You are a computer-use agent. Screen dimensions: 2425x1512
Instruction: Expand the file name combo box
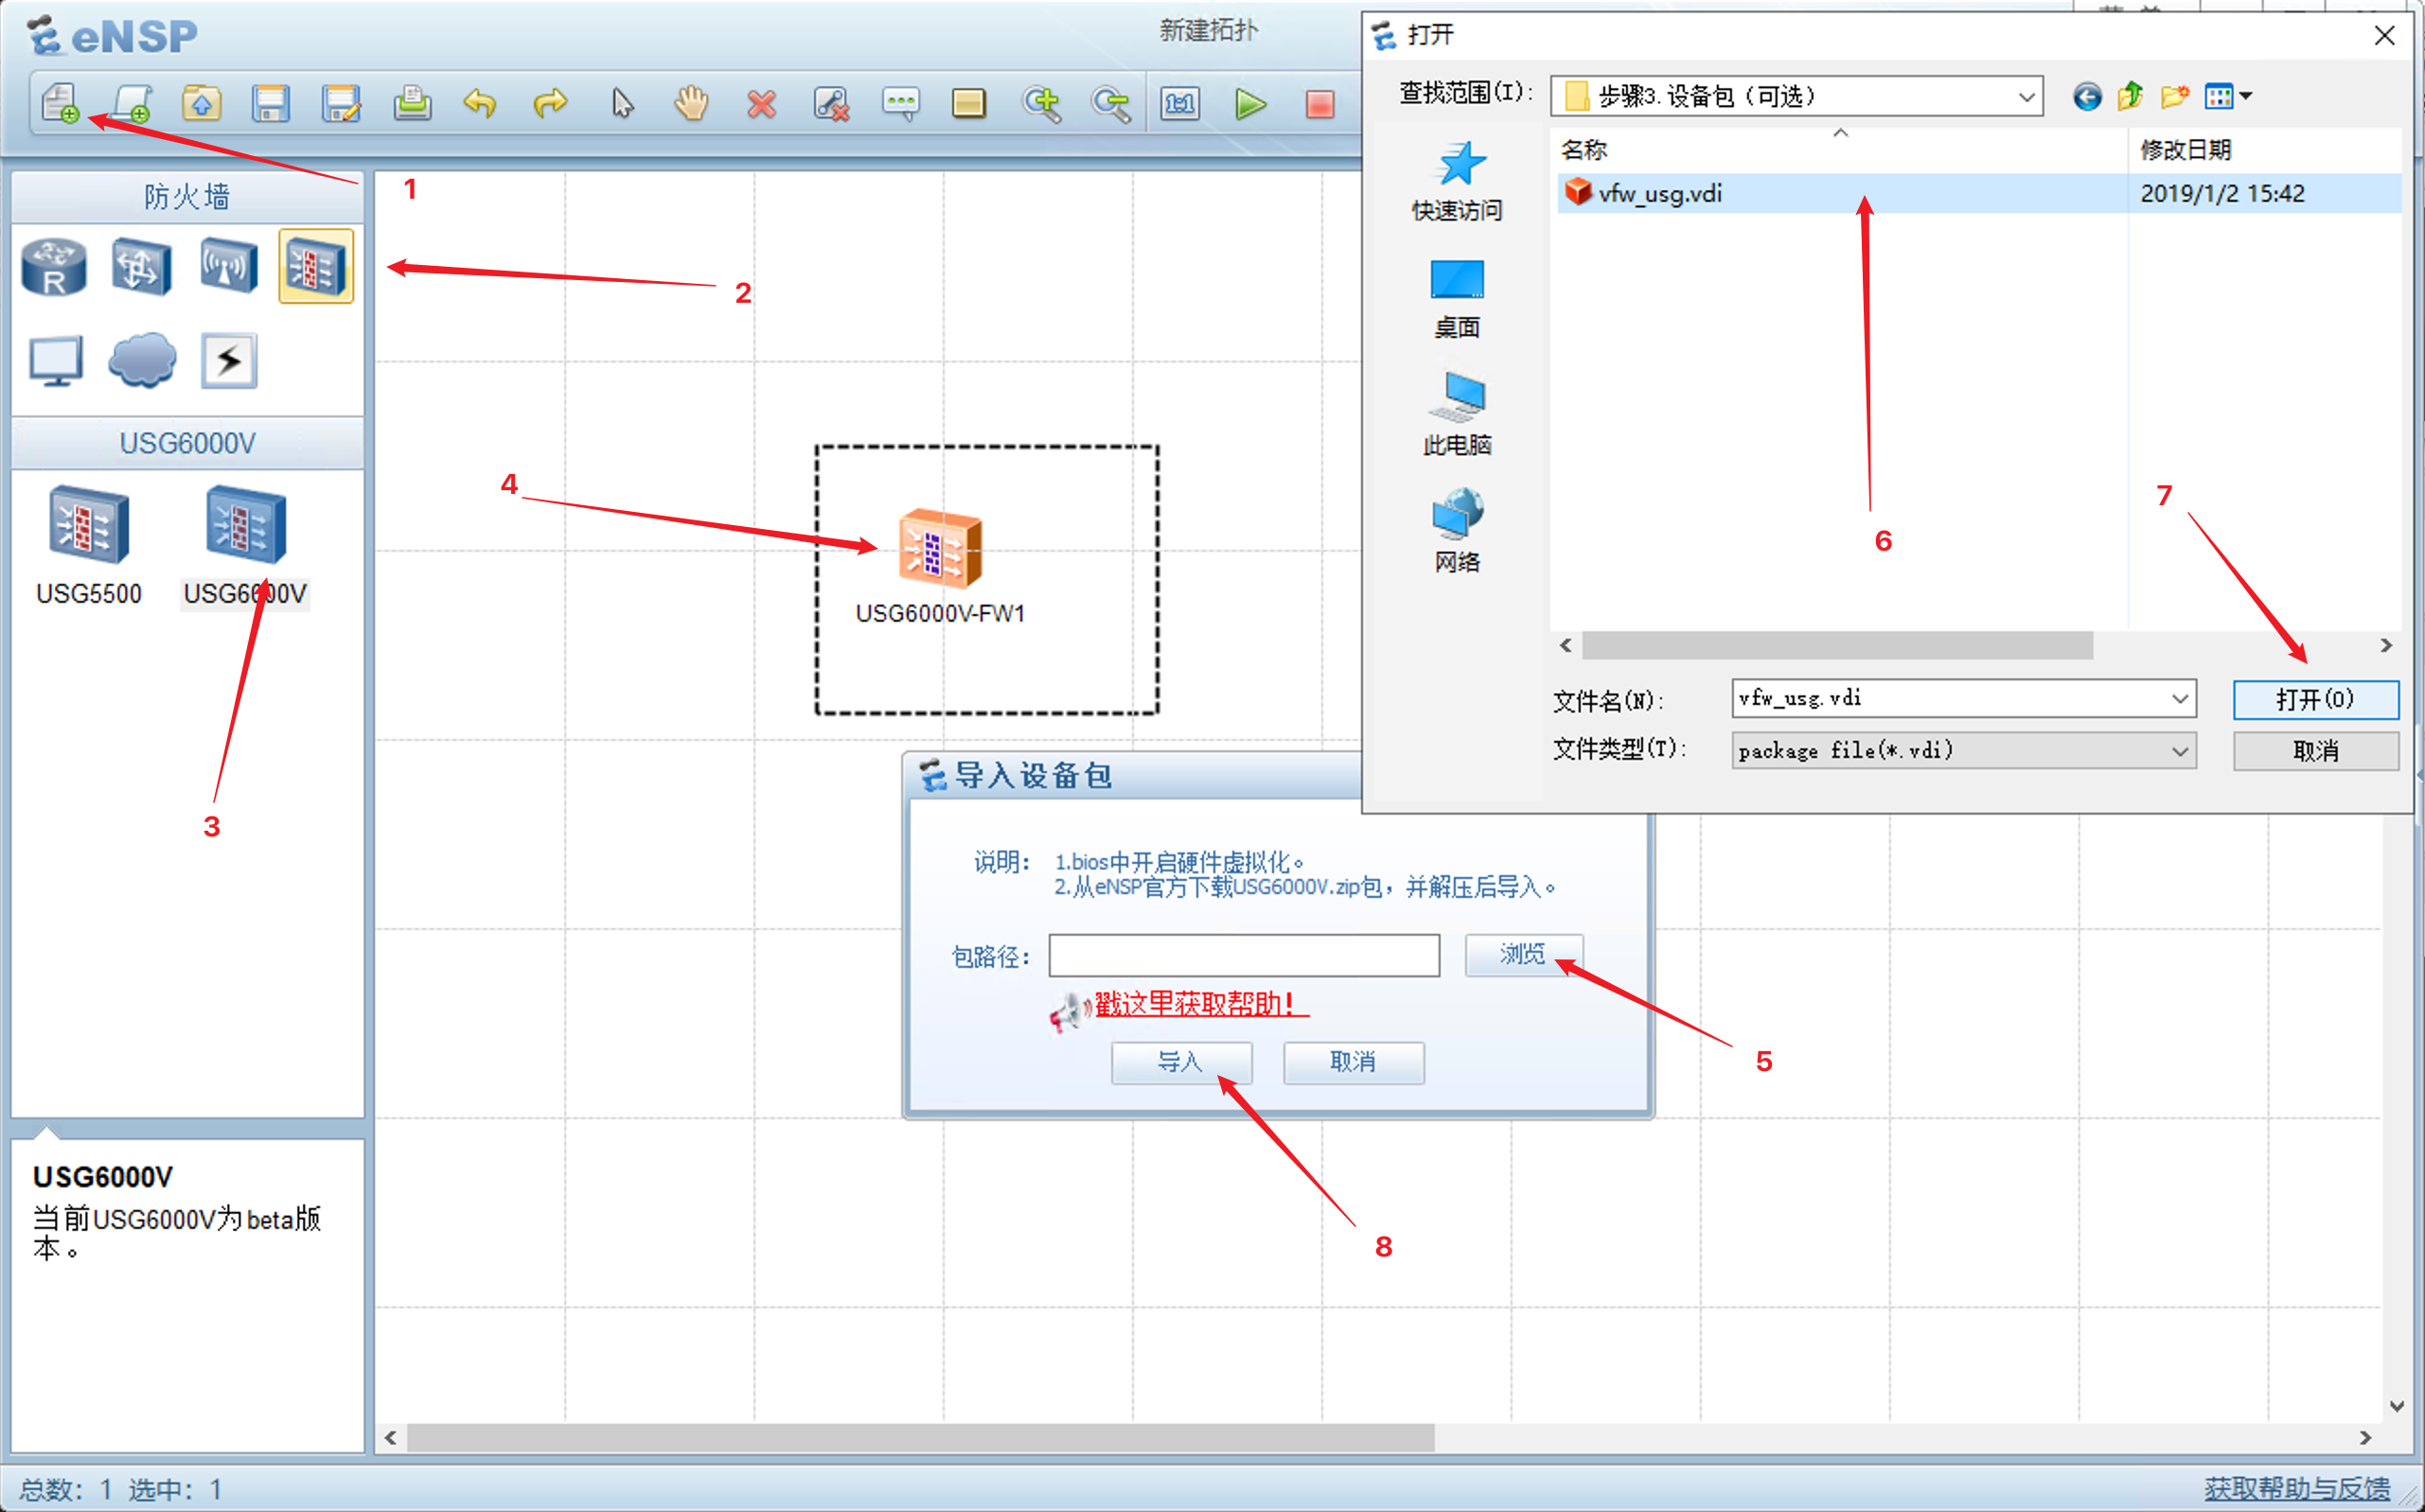pos(2180,699)
